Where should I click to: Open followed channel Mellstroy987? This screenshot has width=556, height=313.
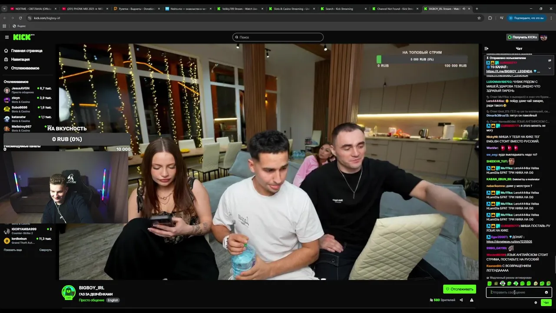click(28, 128)
